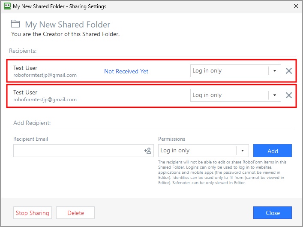Click the email under the second Test User
The width and height of the screenshot is (303, 227).
click(45, 100)
